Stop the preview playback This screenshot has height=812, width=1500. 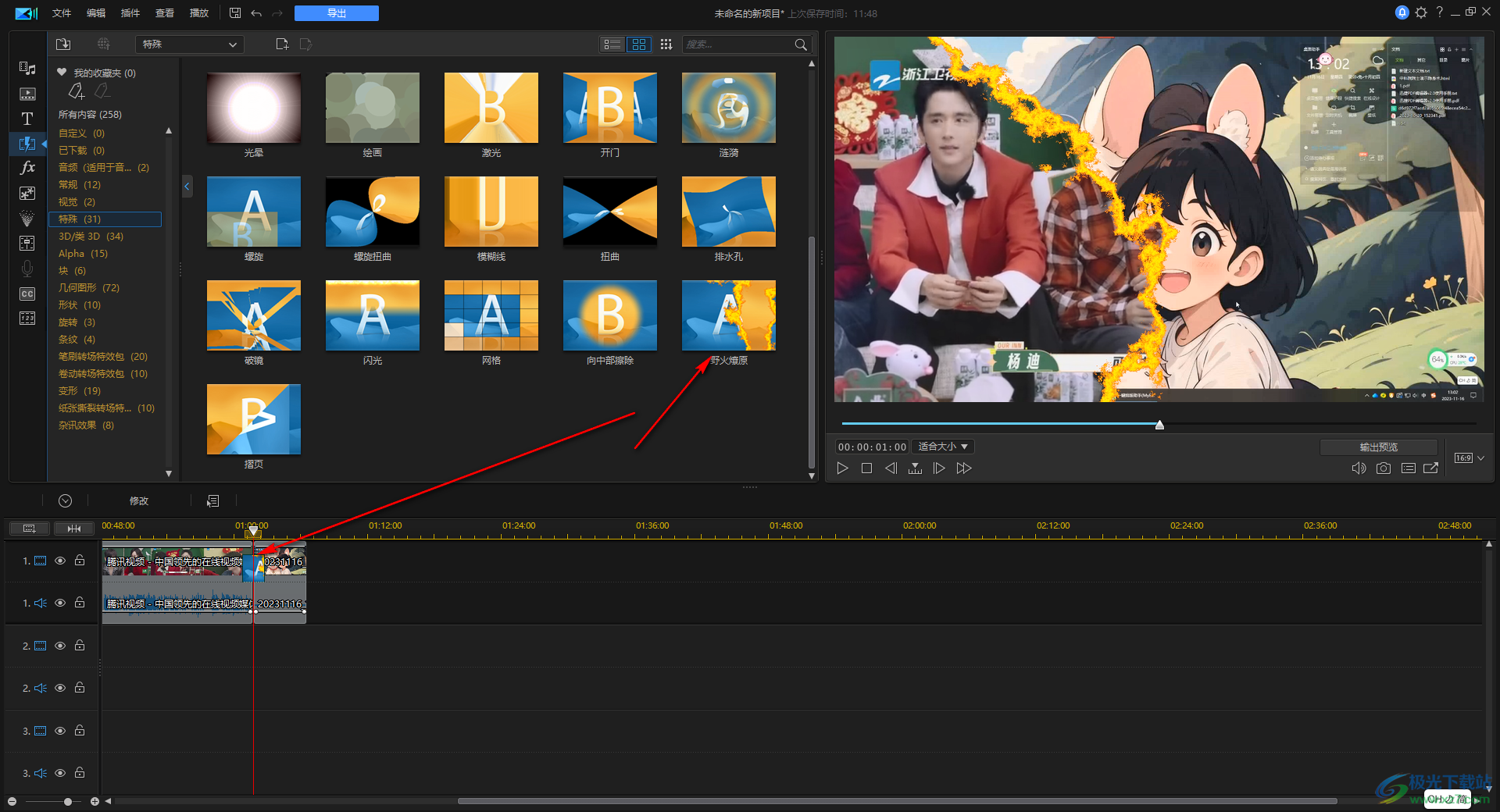866,468
